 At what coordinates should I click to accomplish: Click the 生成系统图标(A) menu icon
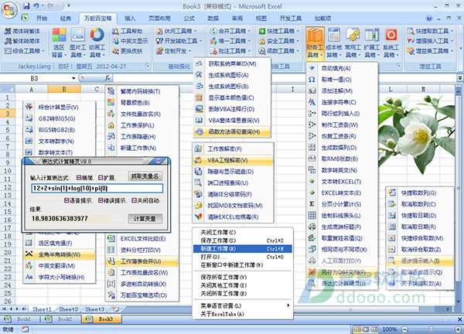coord(200,75)
